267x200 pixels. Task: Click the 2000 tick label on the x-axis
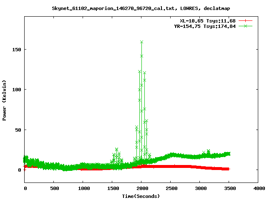click(x=141, y=189)
